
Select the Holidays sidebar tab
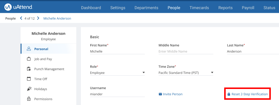click(x=48, y=89)
